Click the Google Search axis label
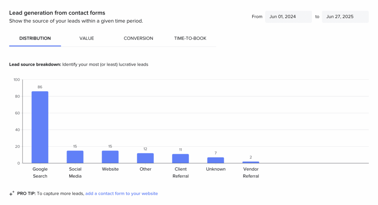Image resolution: width=378 pixels, height=205 pixels. point(40,172)
